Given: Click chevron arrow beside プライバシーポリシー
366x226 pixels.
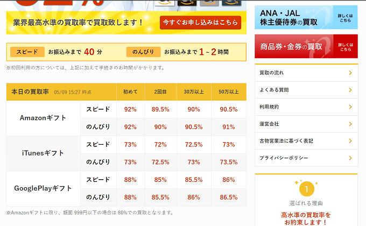Looking at the screenshot, I should 350,158.
